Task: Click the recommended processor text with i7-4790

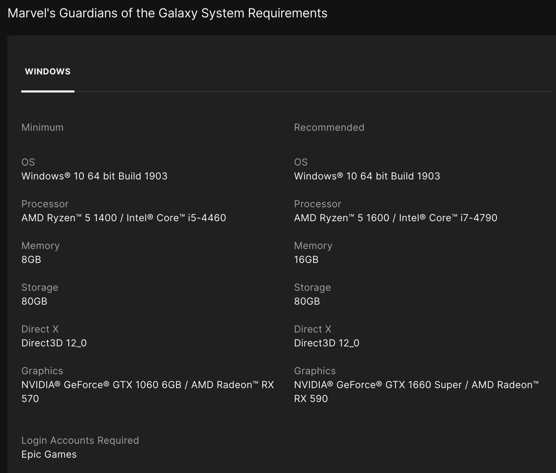Action: pos(396,218)
